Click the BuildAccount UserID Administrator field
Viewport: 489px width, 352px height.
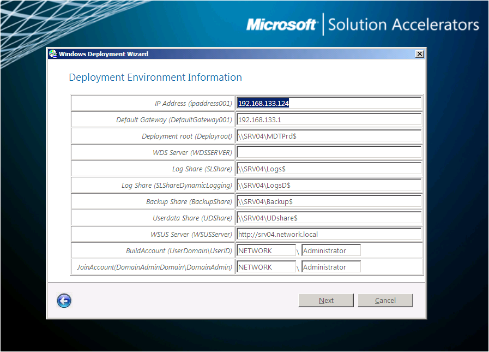click(x=331, y=250)
